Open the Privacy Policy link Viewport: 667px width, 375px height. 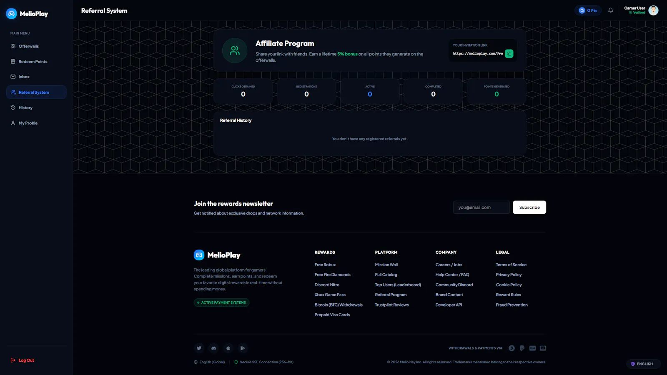coord(509,275)
